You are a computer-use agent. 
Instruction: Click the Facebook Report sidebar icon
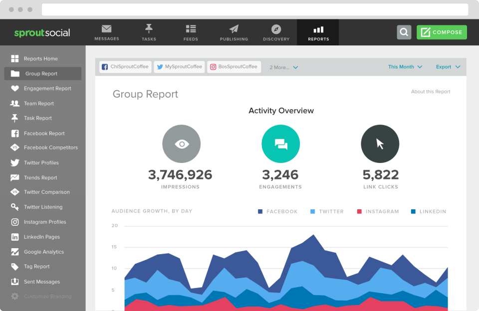pos(14,134)
